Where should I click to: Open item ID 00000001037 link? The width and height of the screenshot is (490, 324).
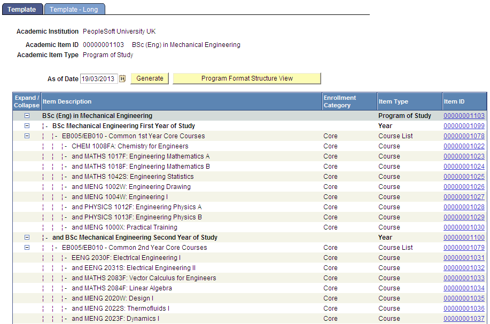pyautogui.click(x=464, y=319)
